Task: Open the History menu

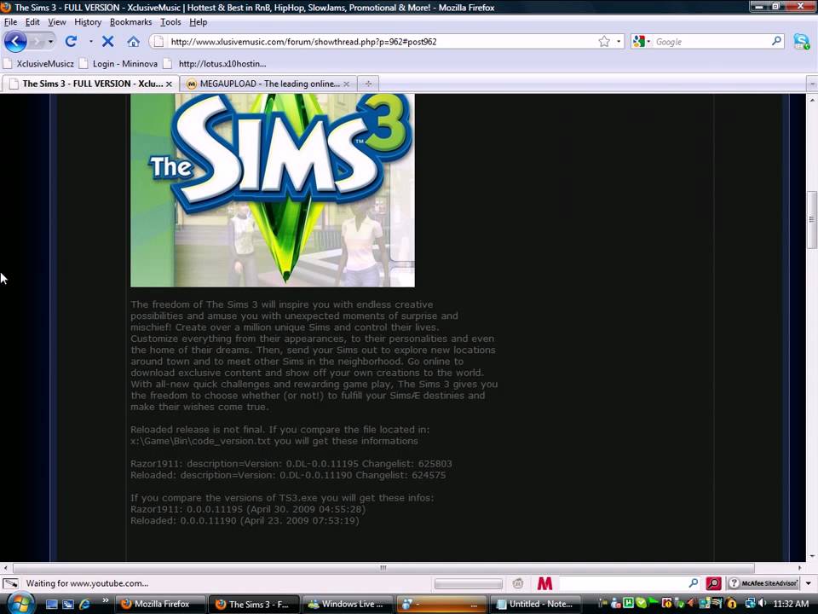Action: [x=88, y=22]
